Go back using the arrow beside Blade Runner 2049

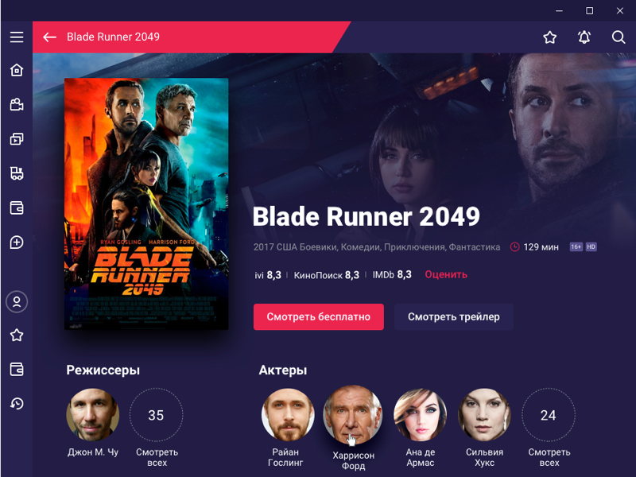pos(49,37)
